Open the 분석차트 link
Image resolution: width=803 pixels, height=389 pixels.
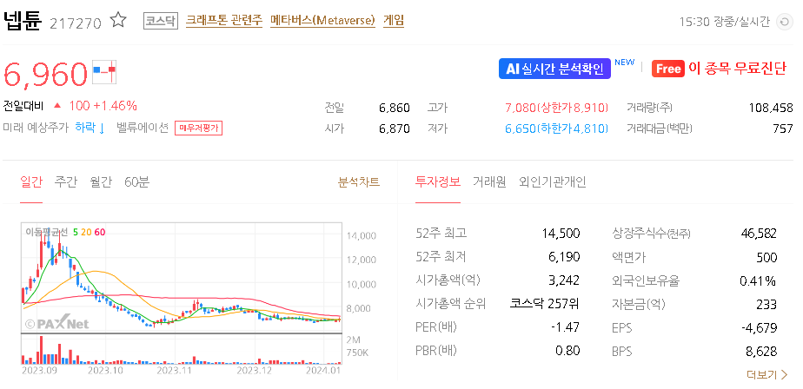(359, 181)
